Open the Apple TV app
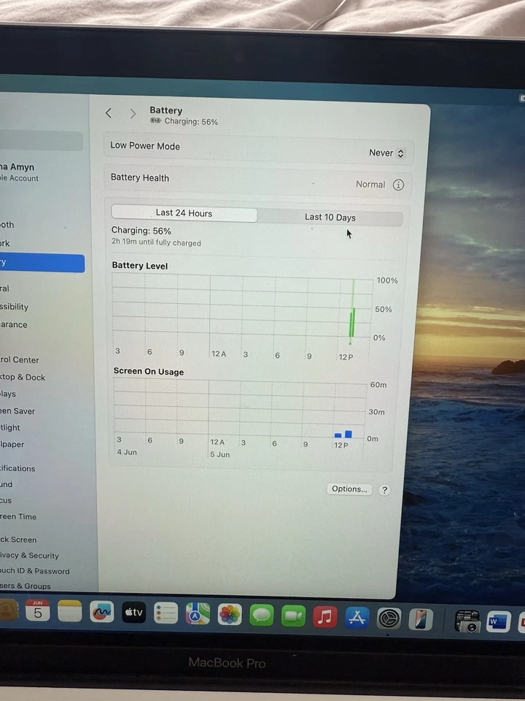 tap(134, 612)
